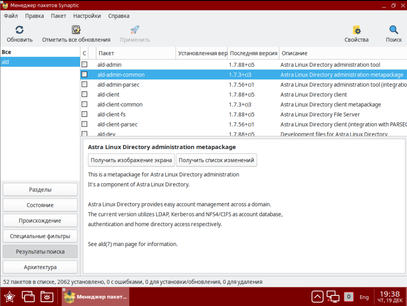Toggle checkbox for ald-admin-common package

(84, 74)
